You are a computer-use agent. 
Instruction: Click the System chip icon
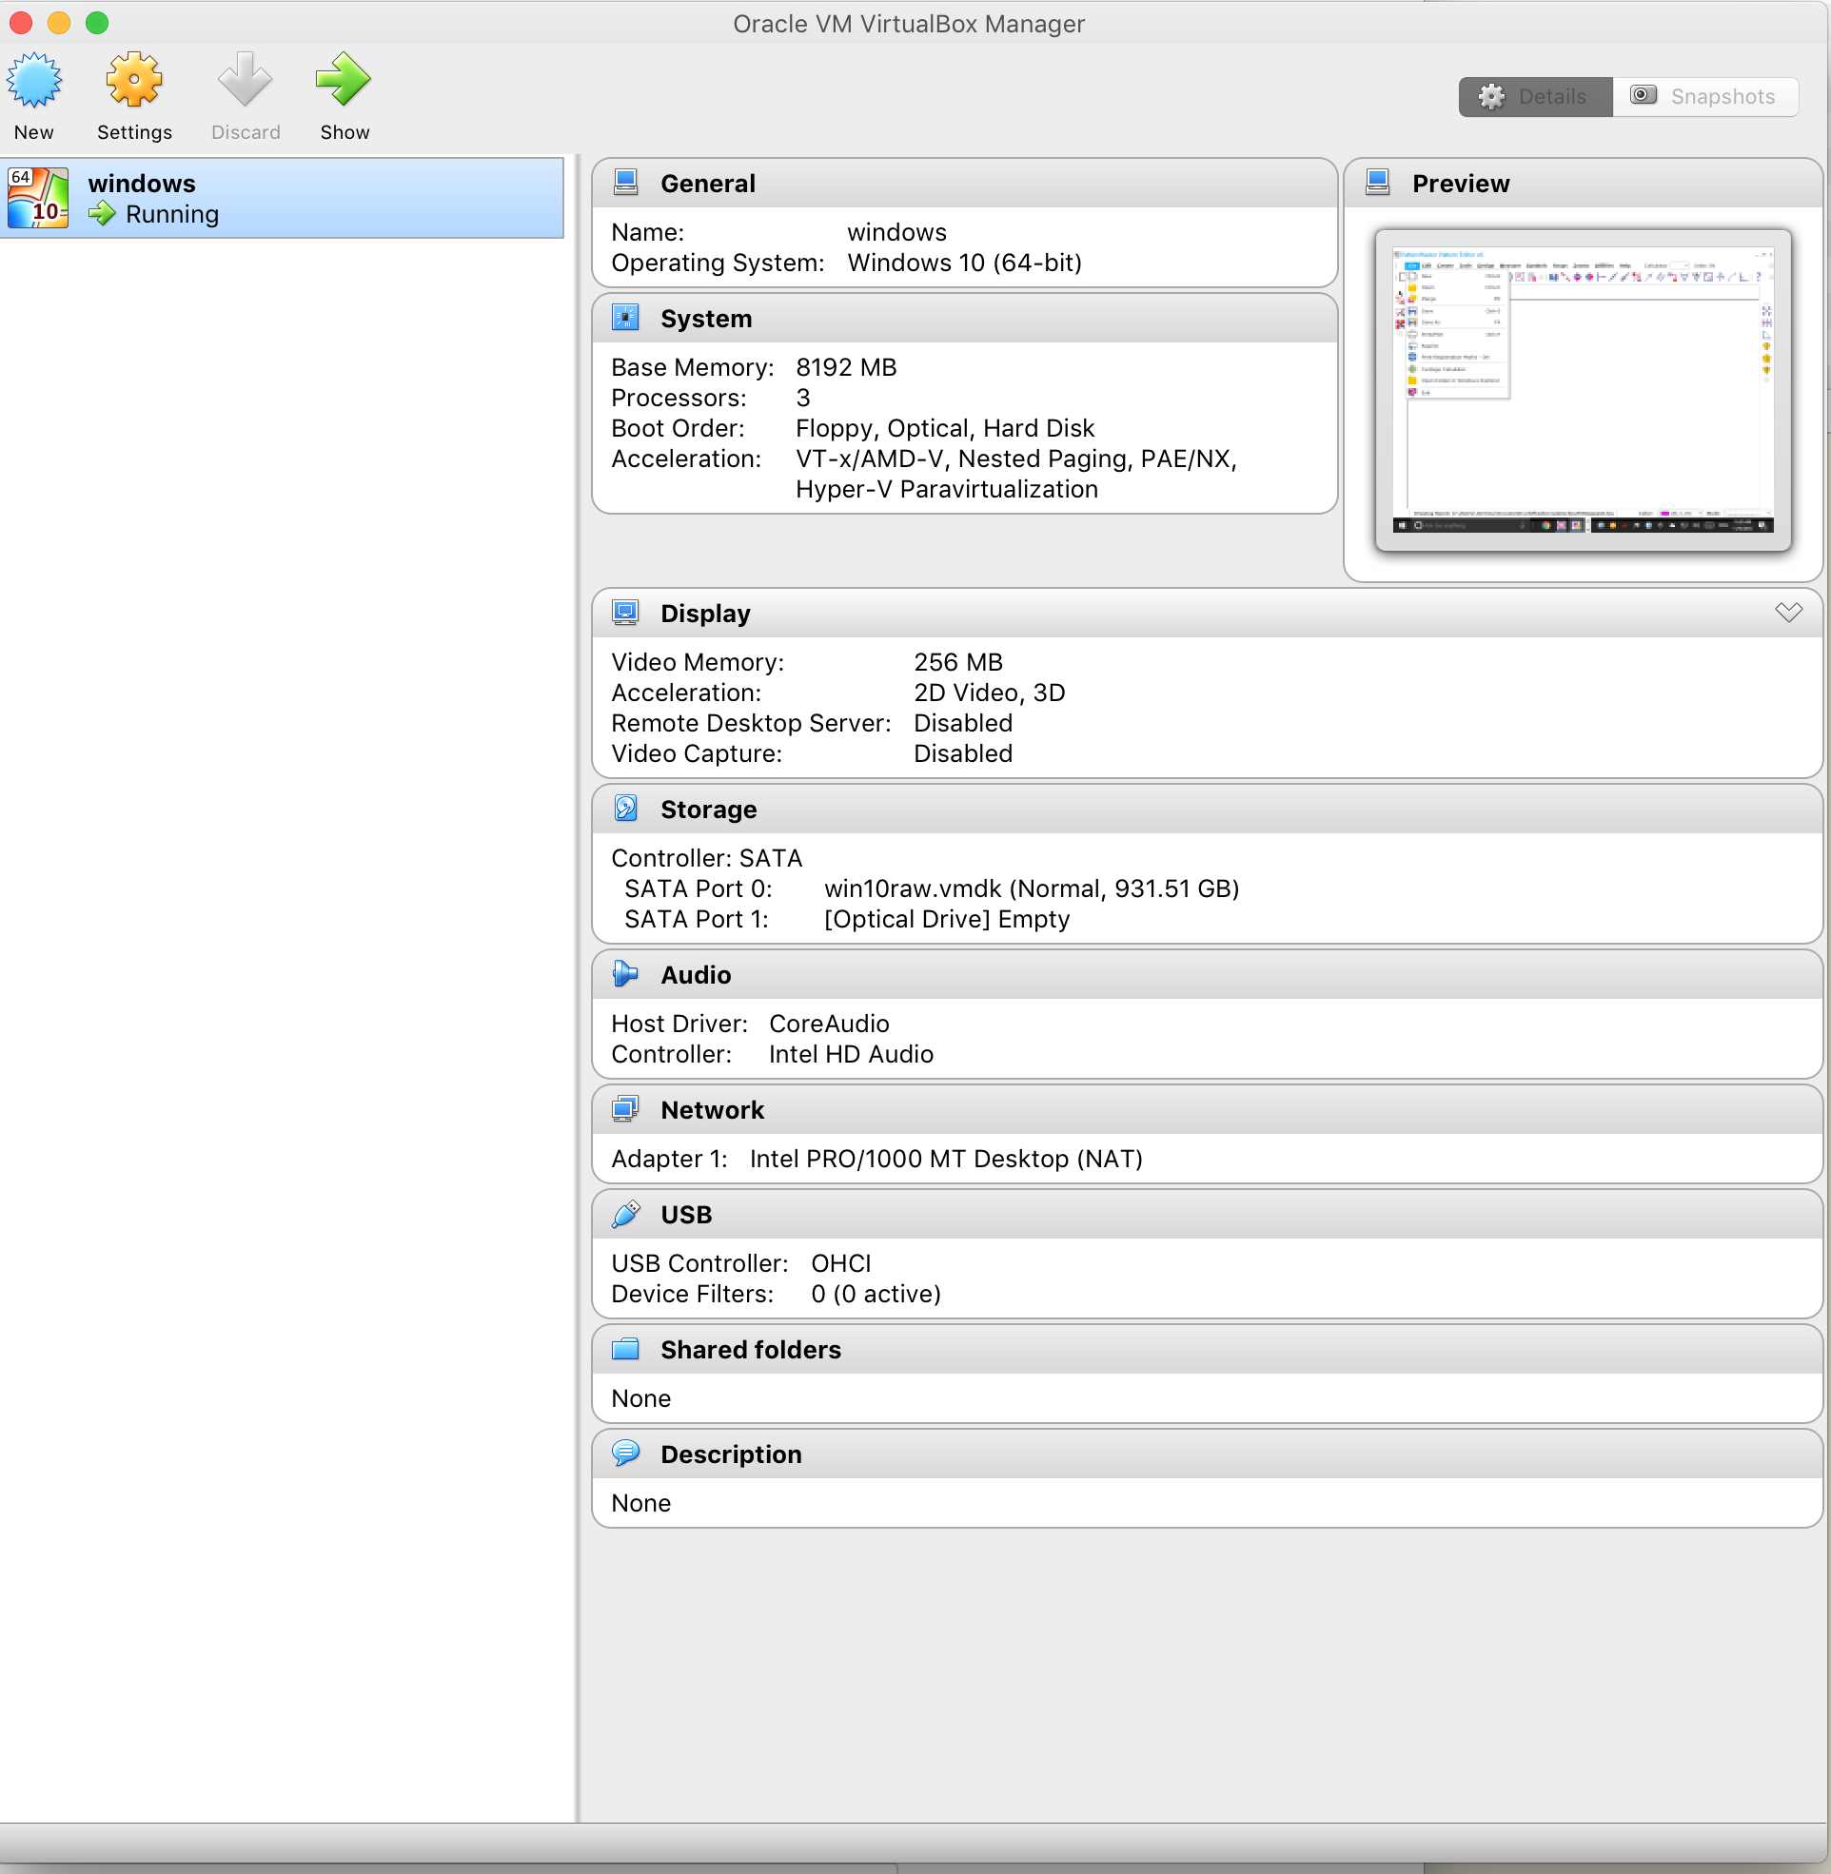(x=625, y=318)
